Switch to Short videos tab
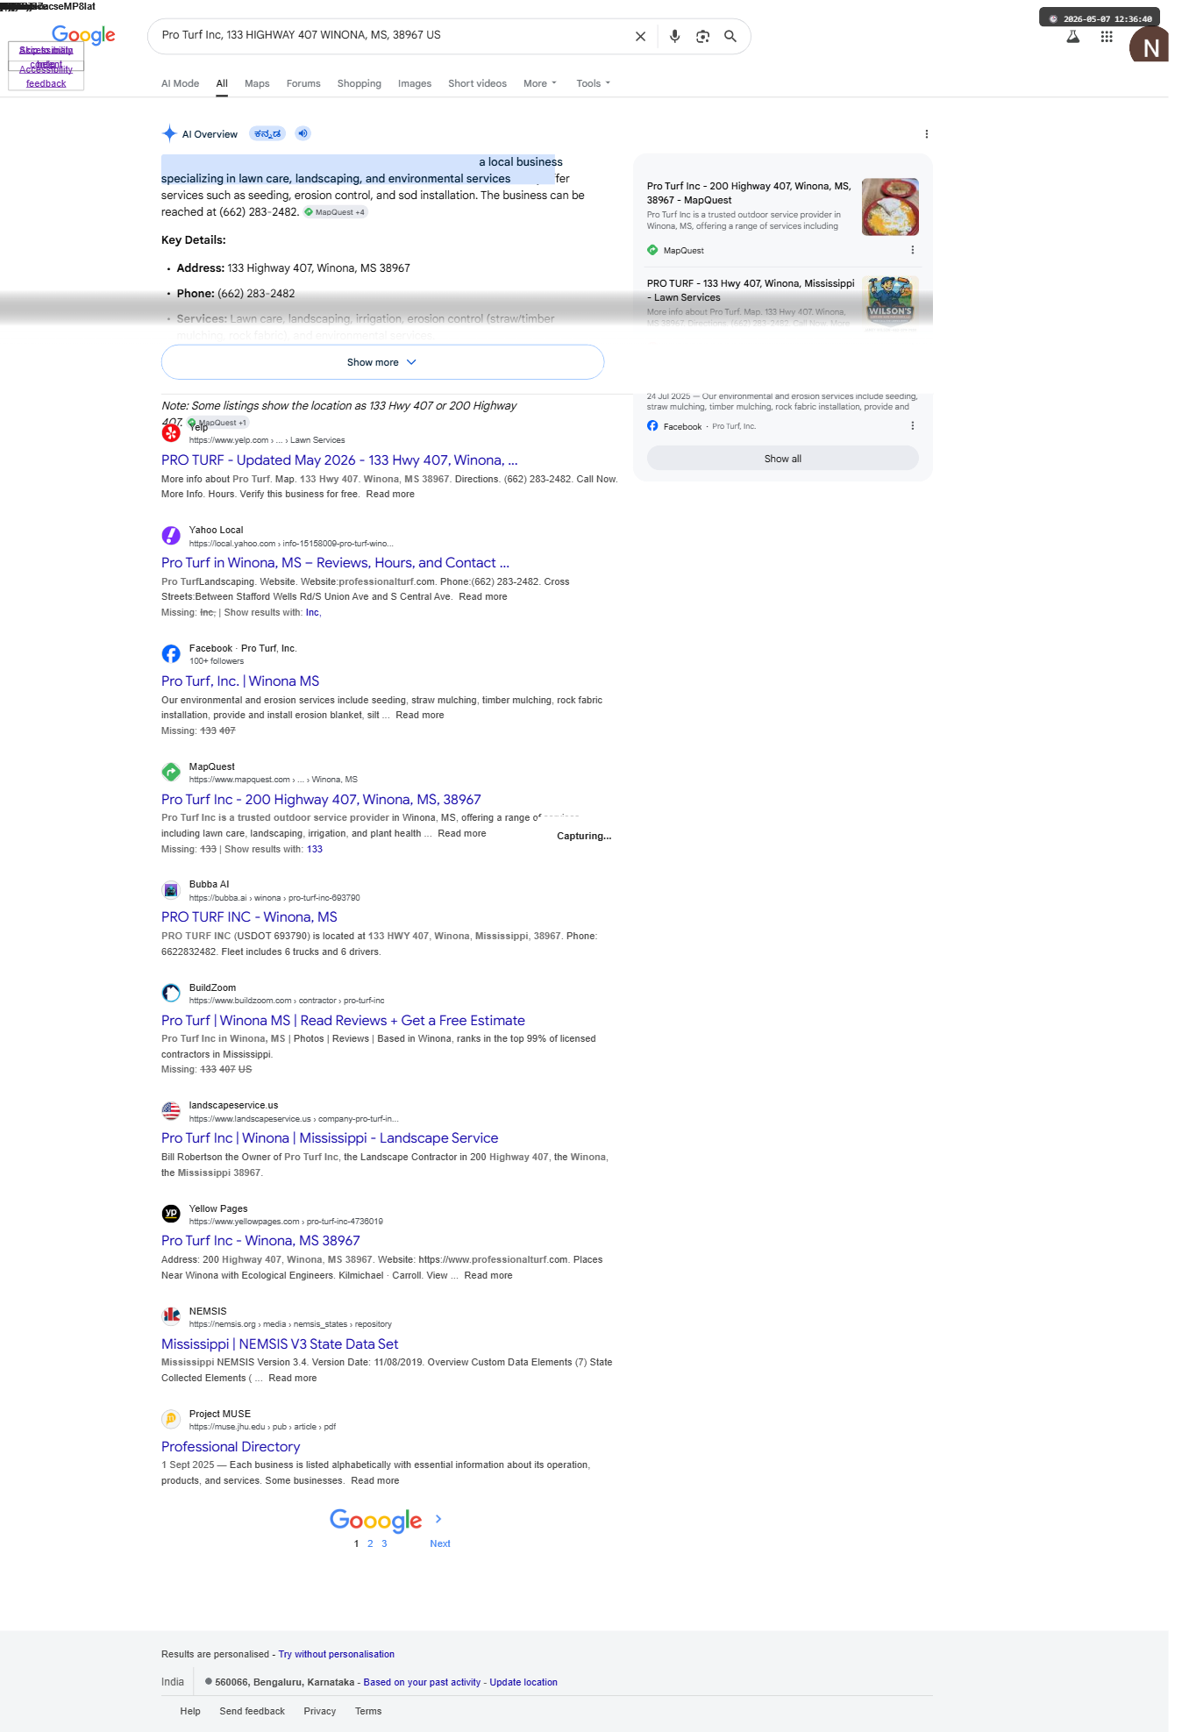 tap(477, 83)
